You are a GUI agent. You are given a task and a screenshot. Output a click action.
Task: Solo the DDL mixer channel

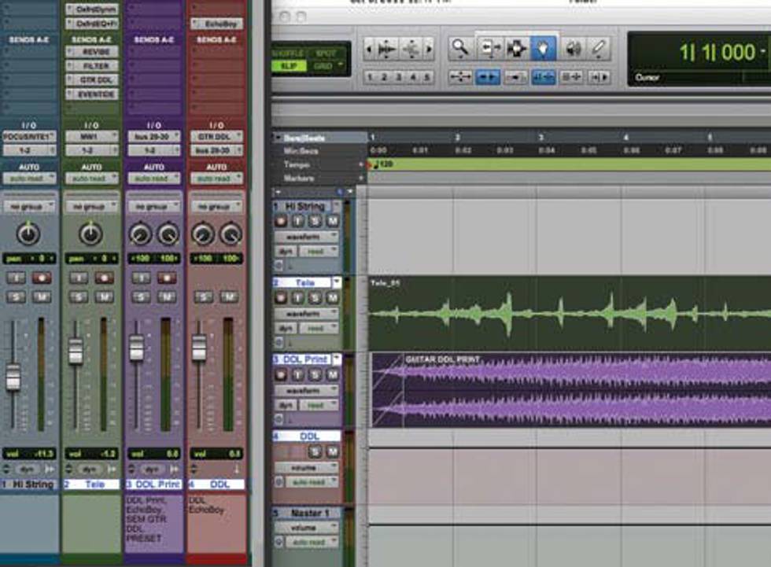(x=204, y=296)
